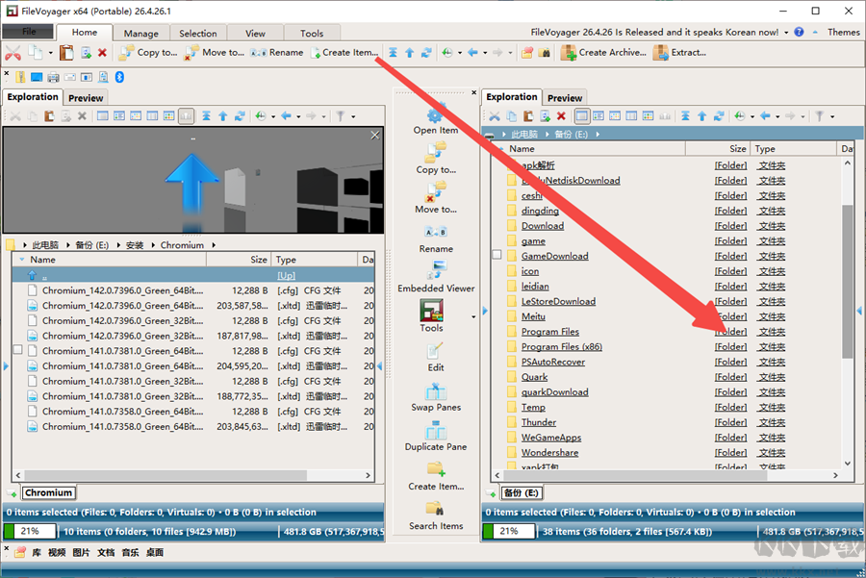
Task: Toggle the first details view mode in the right pane toolbar
Action: [581, 116]
